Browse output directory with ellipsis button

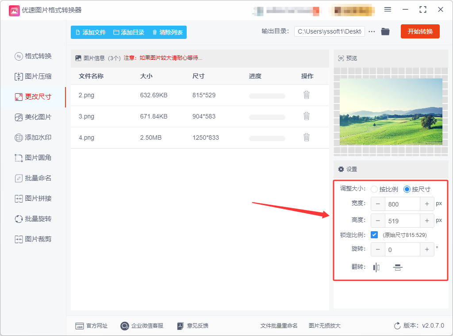372,31
